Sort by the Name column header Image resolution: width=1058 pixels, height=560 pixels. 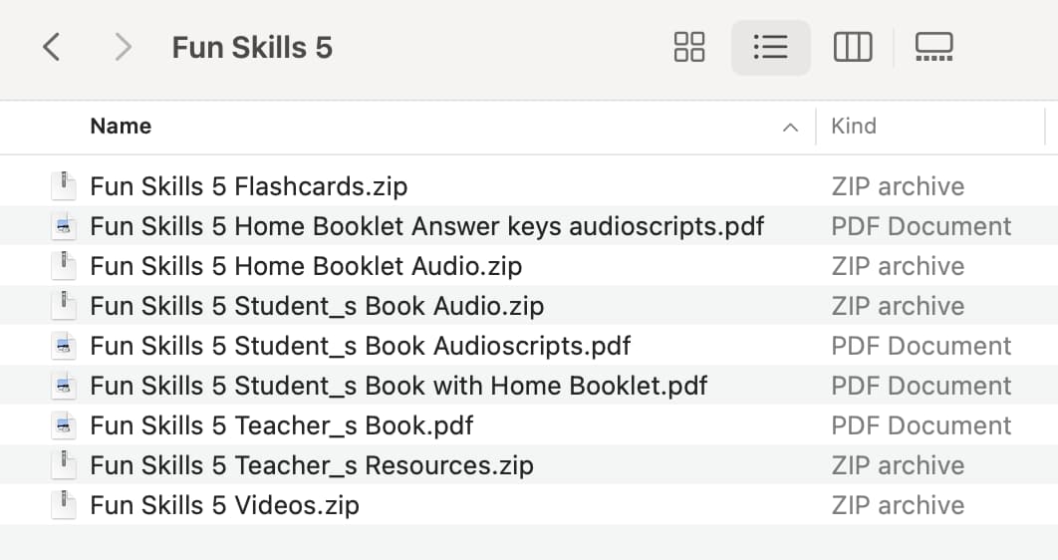tap(121, 127)
